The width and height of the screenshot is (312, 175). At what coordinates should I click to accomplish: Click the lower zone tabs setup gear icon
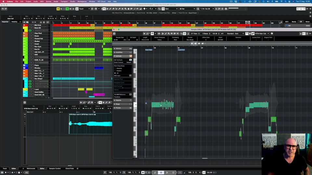(77, 169)
